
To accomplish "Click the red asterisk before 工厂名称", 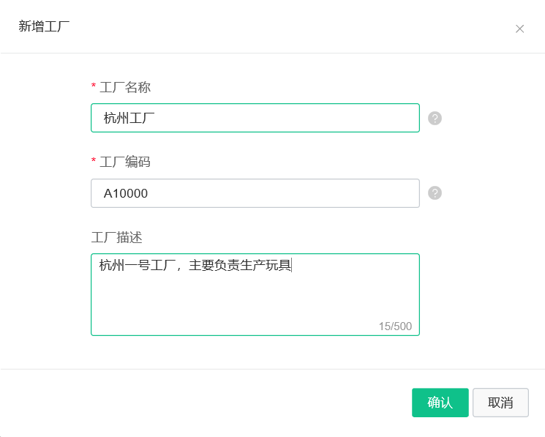I will point(94,86).
